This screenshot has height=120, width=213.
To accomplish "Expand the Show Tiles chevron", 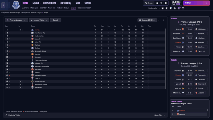I will click(165, 115).
